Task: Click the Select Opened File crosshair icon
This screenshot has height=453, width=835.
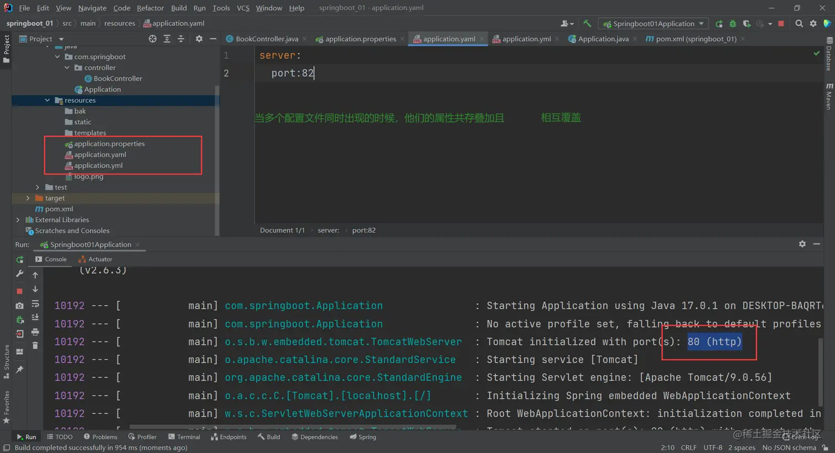Action: [x=152, y=39]
